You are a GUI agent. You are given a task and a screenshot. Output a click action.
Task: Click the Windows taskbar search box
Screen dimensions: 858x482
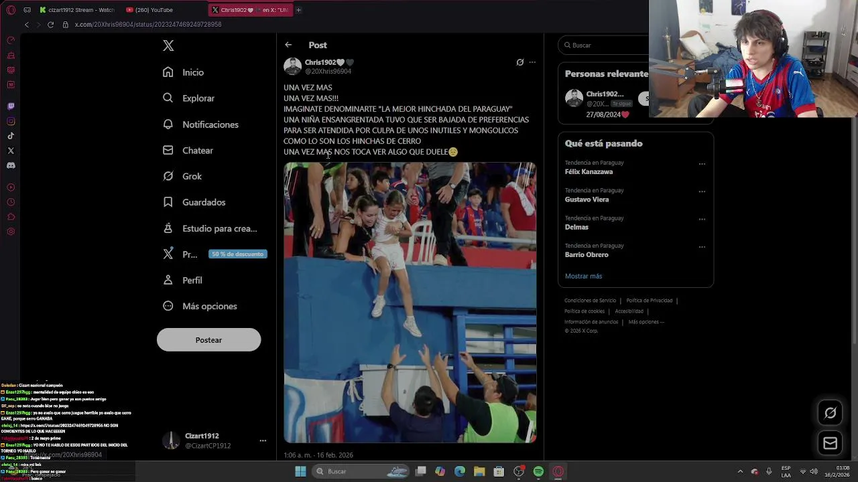[x=362, y=471]
